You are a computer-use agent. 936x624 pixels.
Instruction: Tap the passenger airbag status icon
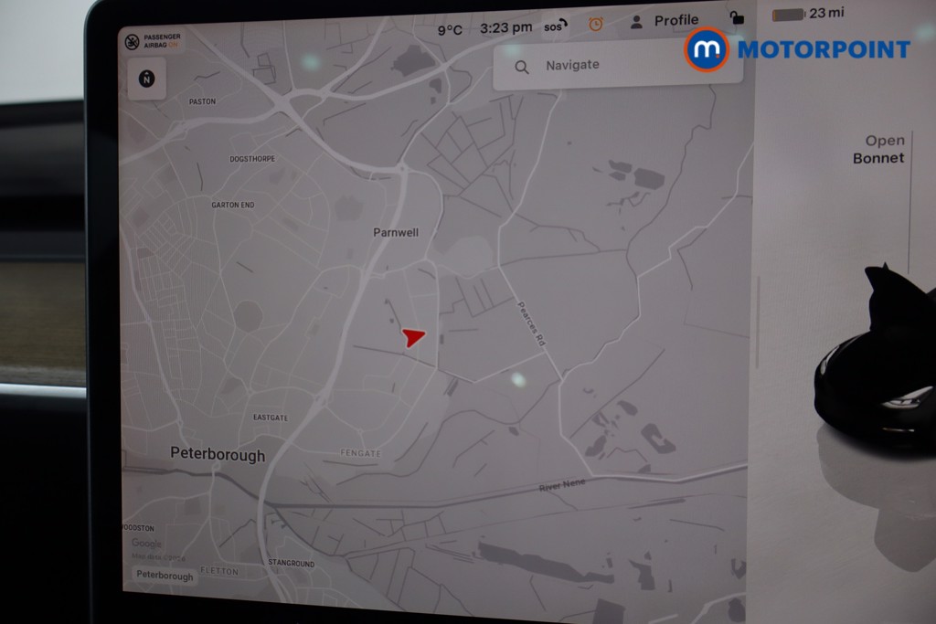click(133, 41)
